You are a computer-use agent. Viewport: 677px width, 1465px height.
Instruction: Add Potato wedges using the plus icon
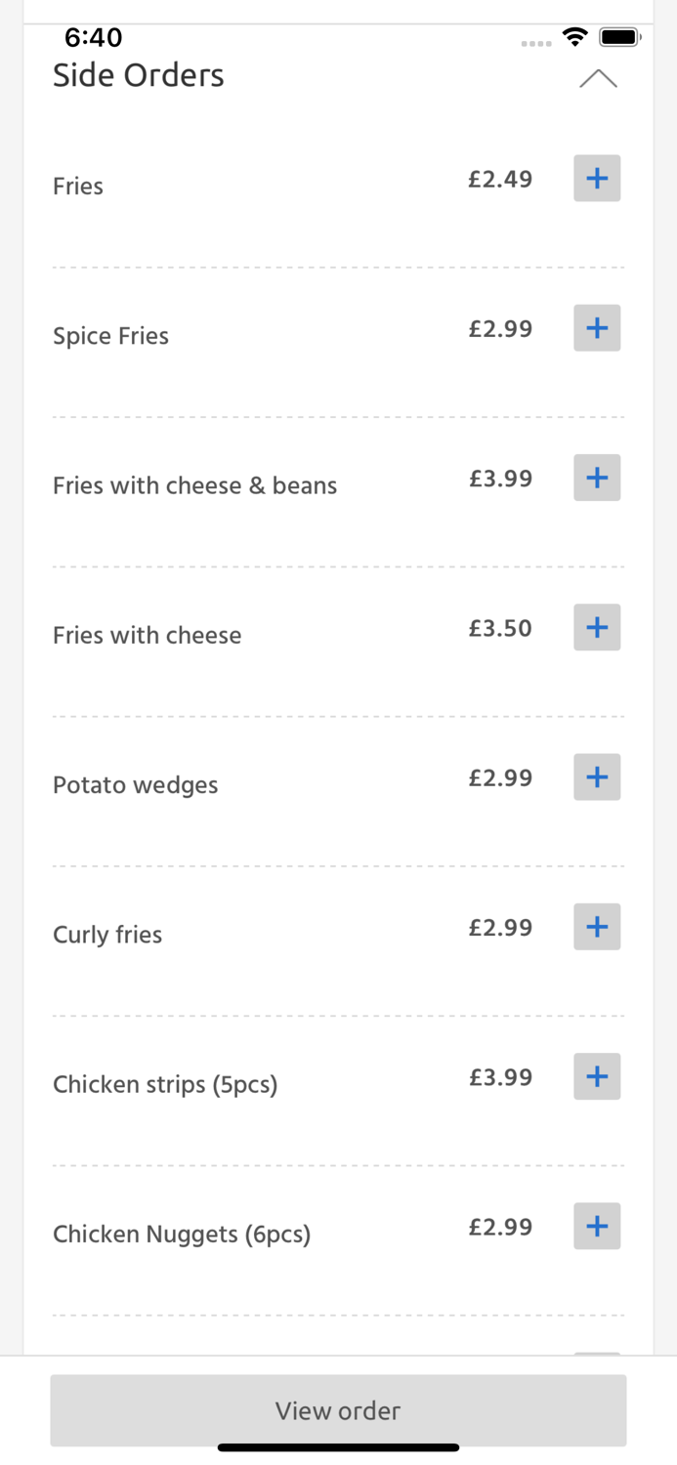click(x=597, y=776)
